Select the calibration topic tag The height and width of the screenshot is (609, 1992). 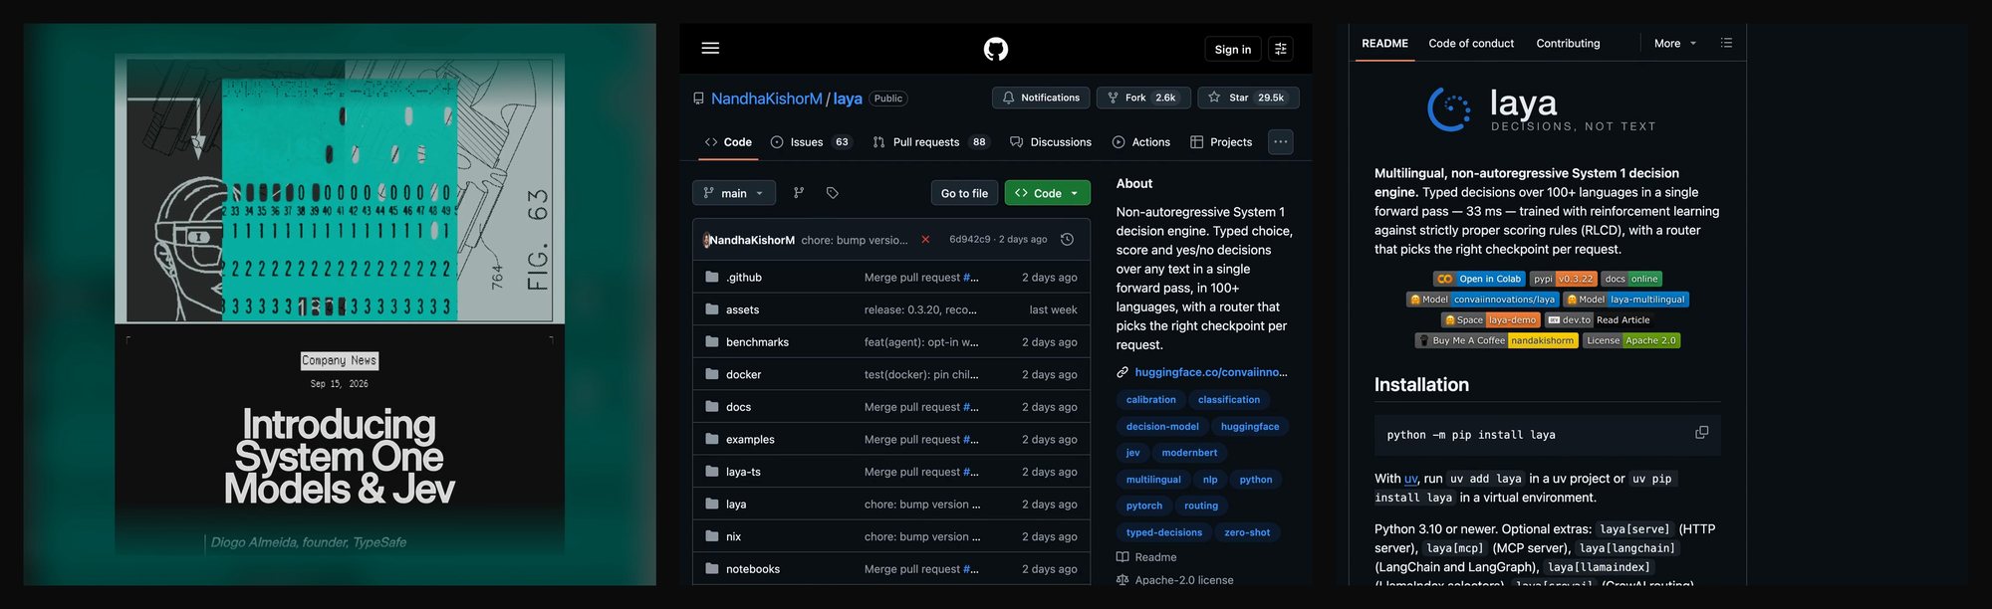point(1150,400)
